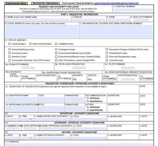Viewport: 158px width, 146px height.
Task: Click the Supervisor Title input field
Action: [x=51, y=100]
